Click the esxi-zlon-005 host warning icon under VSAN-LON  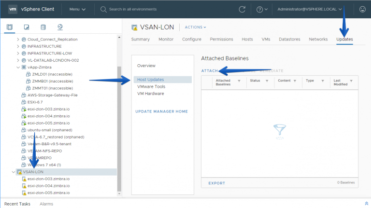(x=24, y=193)
